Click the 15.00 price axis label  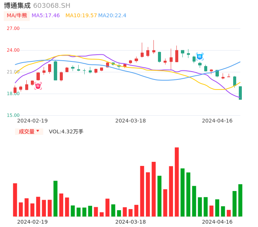click(x=13, y=115)
